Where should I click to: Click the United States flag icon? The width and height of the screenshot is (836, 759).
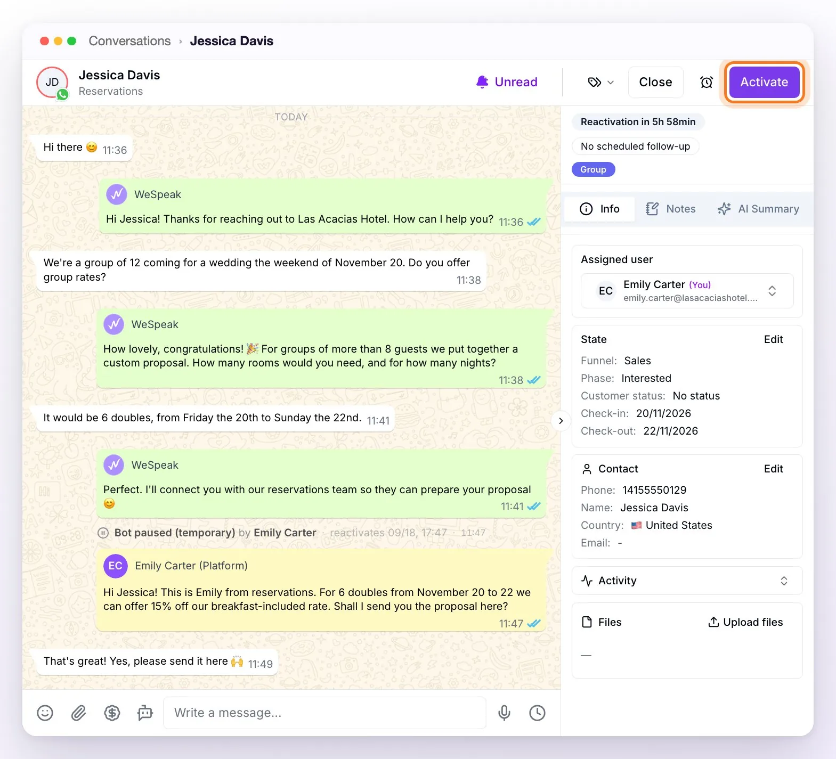point(636,525)
